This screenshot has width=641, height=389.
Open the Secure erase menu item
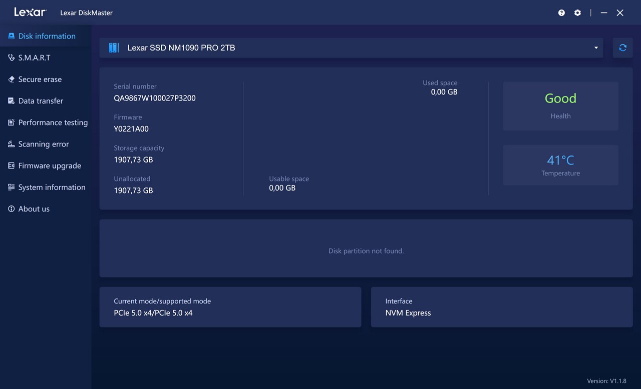pyautogui.click(x=40, y=79)
